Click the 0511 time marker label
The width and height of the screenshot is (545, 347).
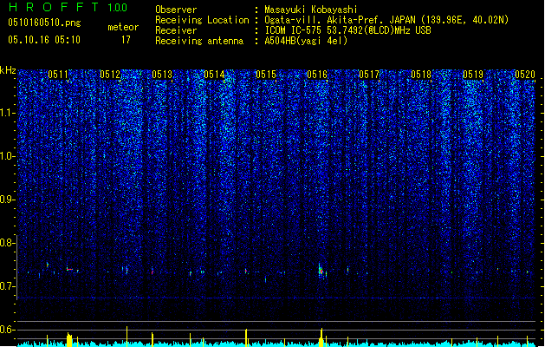coord(58,75)
